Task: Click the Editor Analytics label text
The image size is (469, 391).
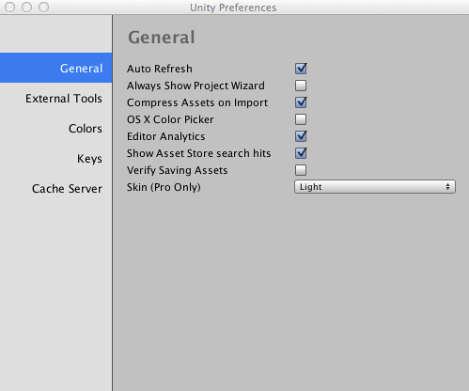Action: [165, 136]
